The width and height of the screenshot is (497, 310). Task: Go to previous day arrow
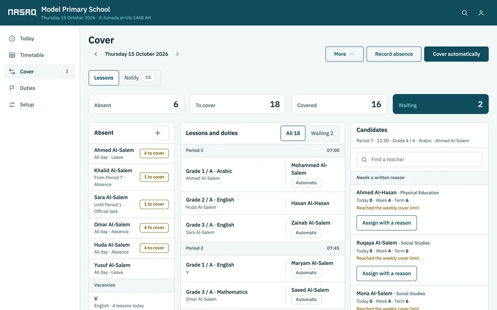(x=96, y=54)
